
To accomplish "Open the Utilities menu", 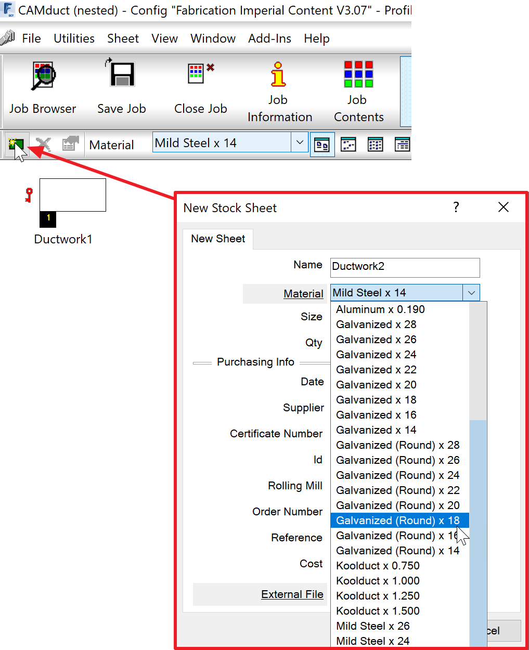I will click(74, 38).
